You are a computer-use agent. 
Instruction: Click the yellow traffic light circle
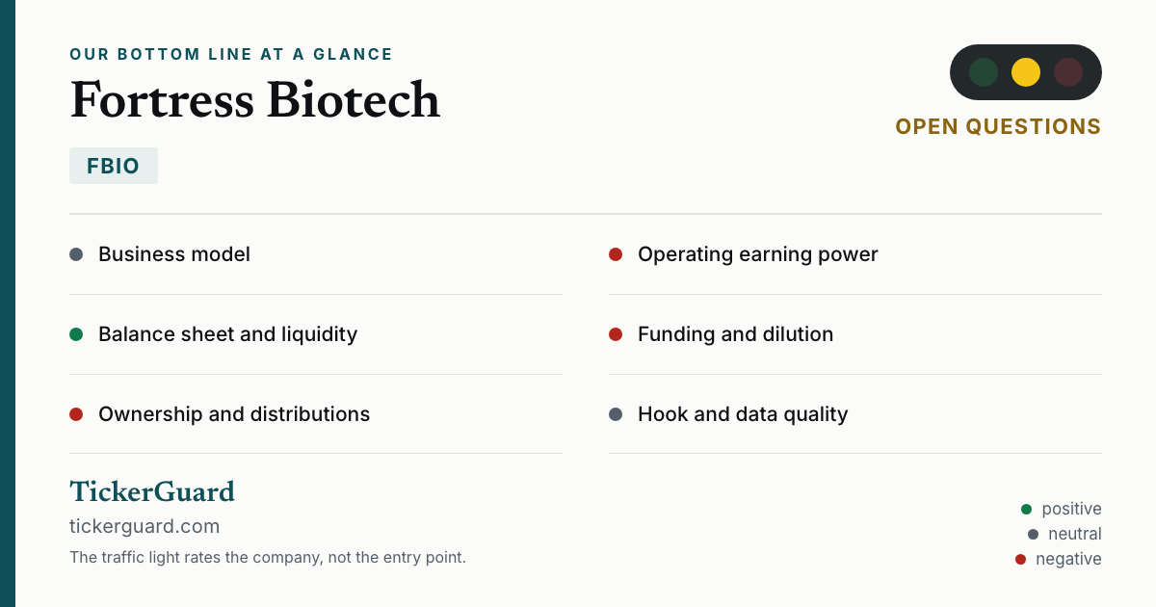pyautogui.click(x=1026, y=72)
